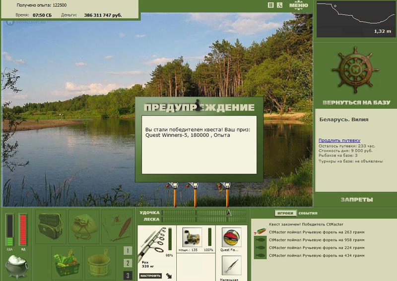The height and width of the screenshot is (281, 397).
Task: Click the Стоимость дня: 9 000 руб. line
Action: pyautogui.click(x=345, y=151)
